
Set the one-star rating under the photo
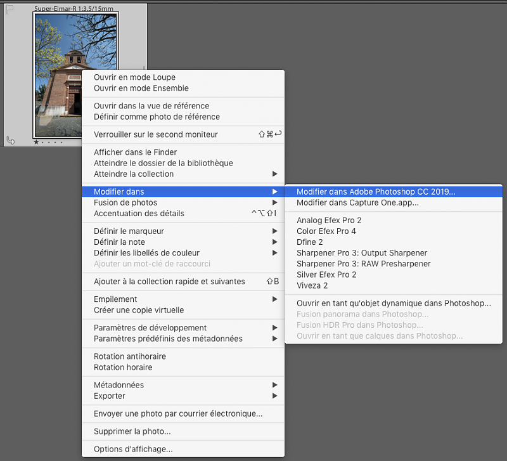tap(36, 142)
